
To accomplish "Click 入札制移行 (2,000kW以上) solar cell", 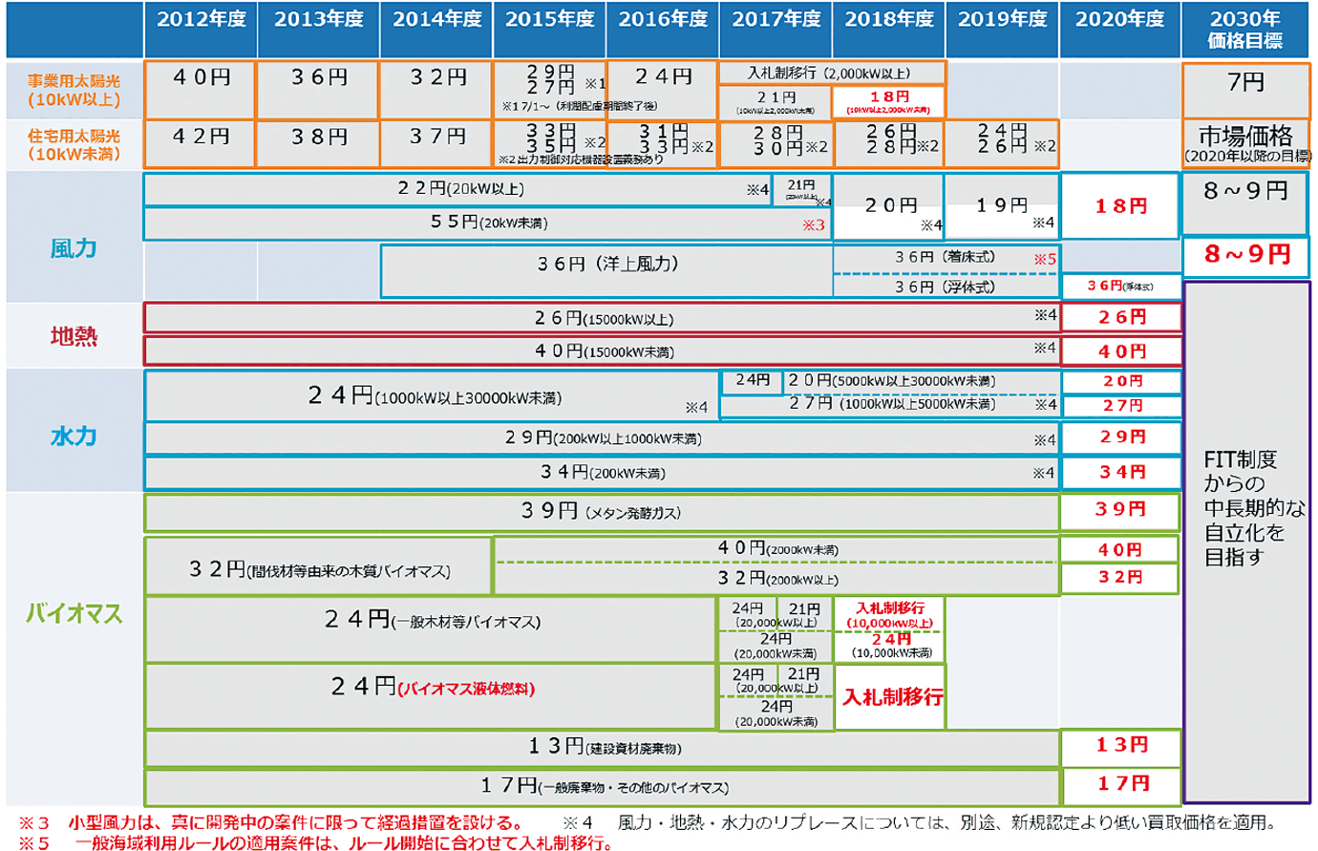I will pos(832,73).
